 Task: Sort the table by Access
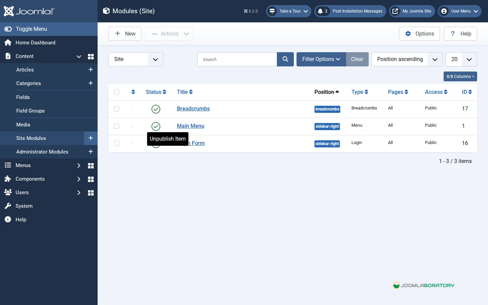point(436,92)
